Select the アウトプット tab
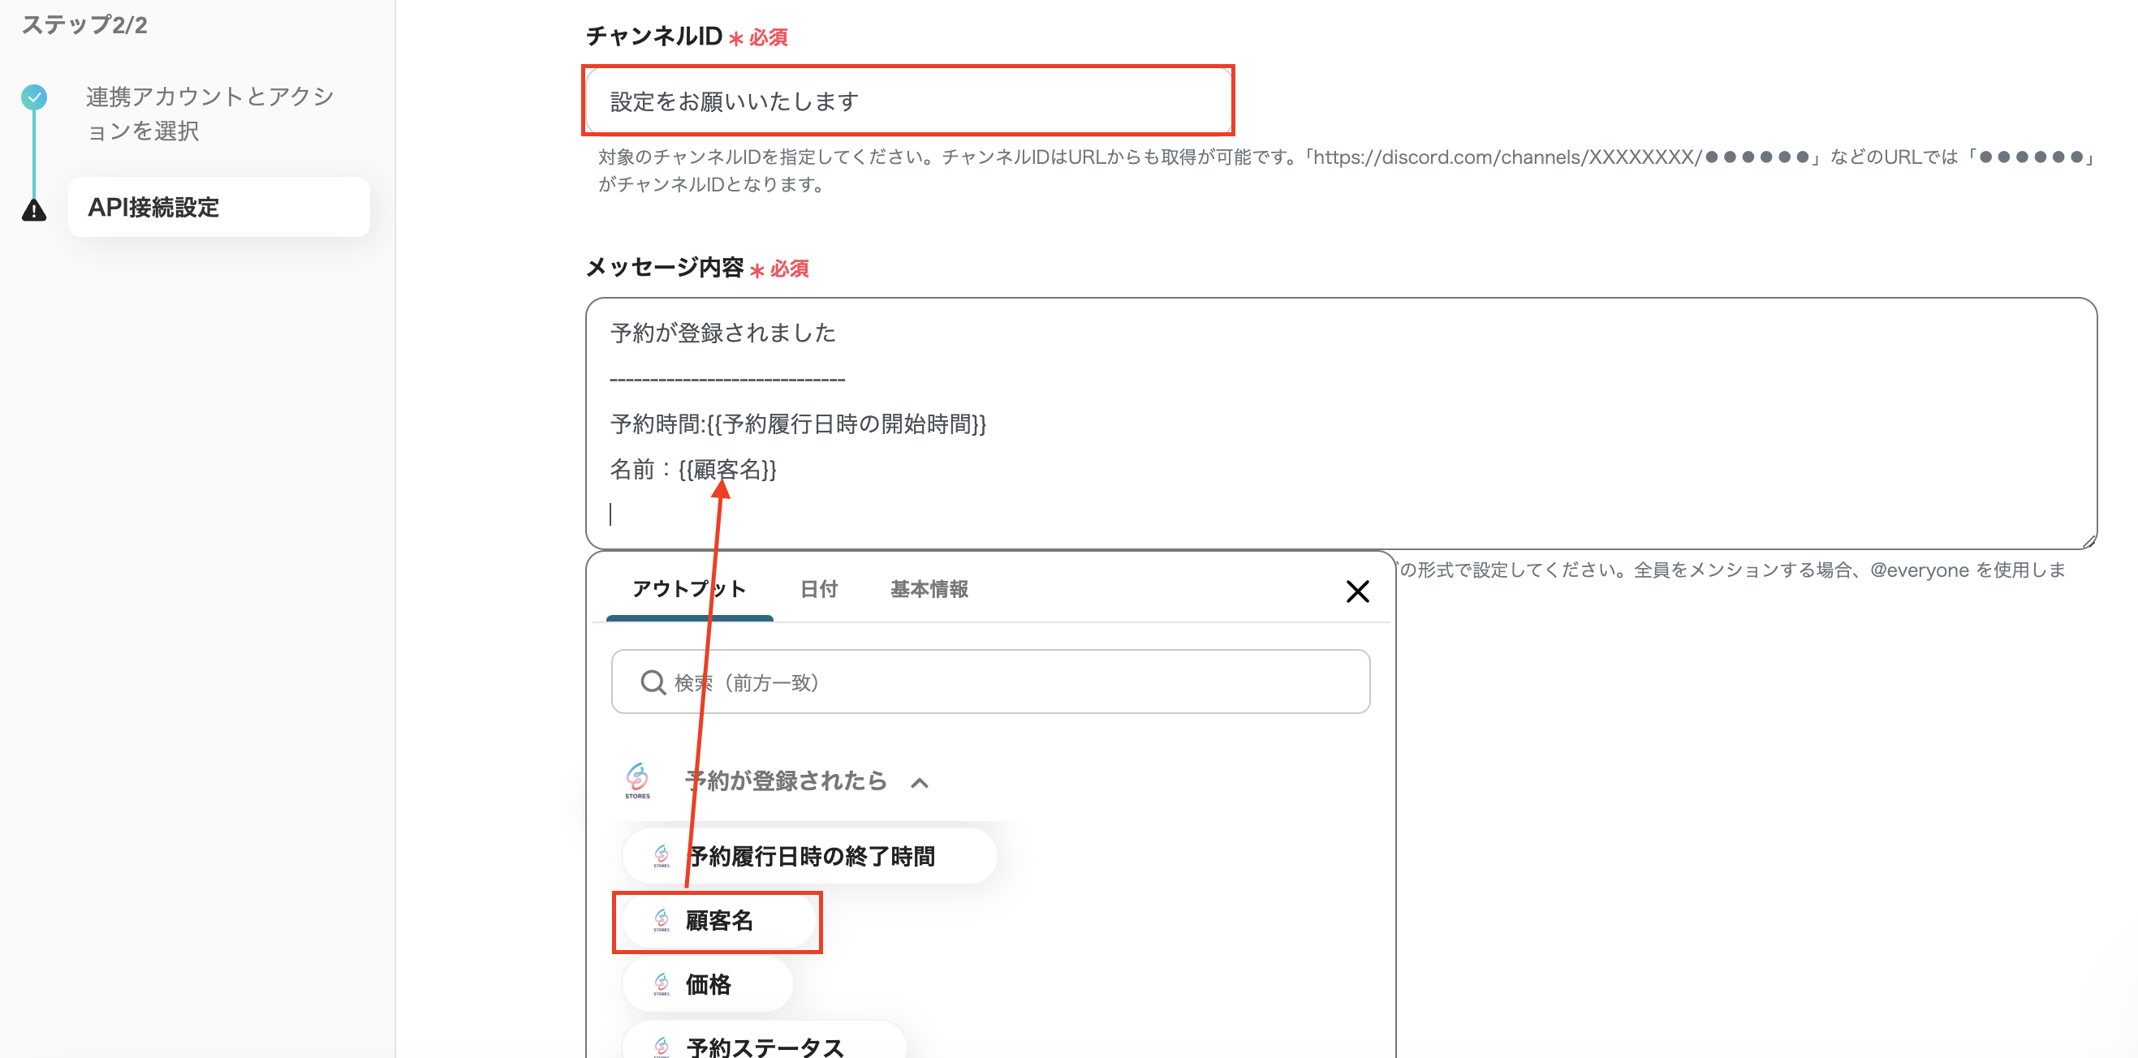 coord(689,589)
